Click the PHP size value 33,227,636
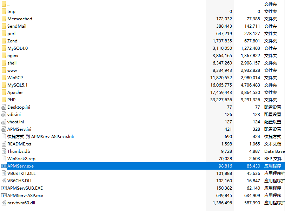This screenshot has width=285, height=211. pyautogui.click(x=221, y=100)
